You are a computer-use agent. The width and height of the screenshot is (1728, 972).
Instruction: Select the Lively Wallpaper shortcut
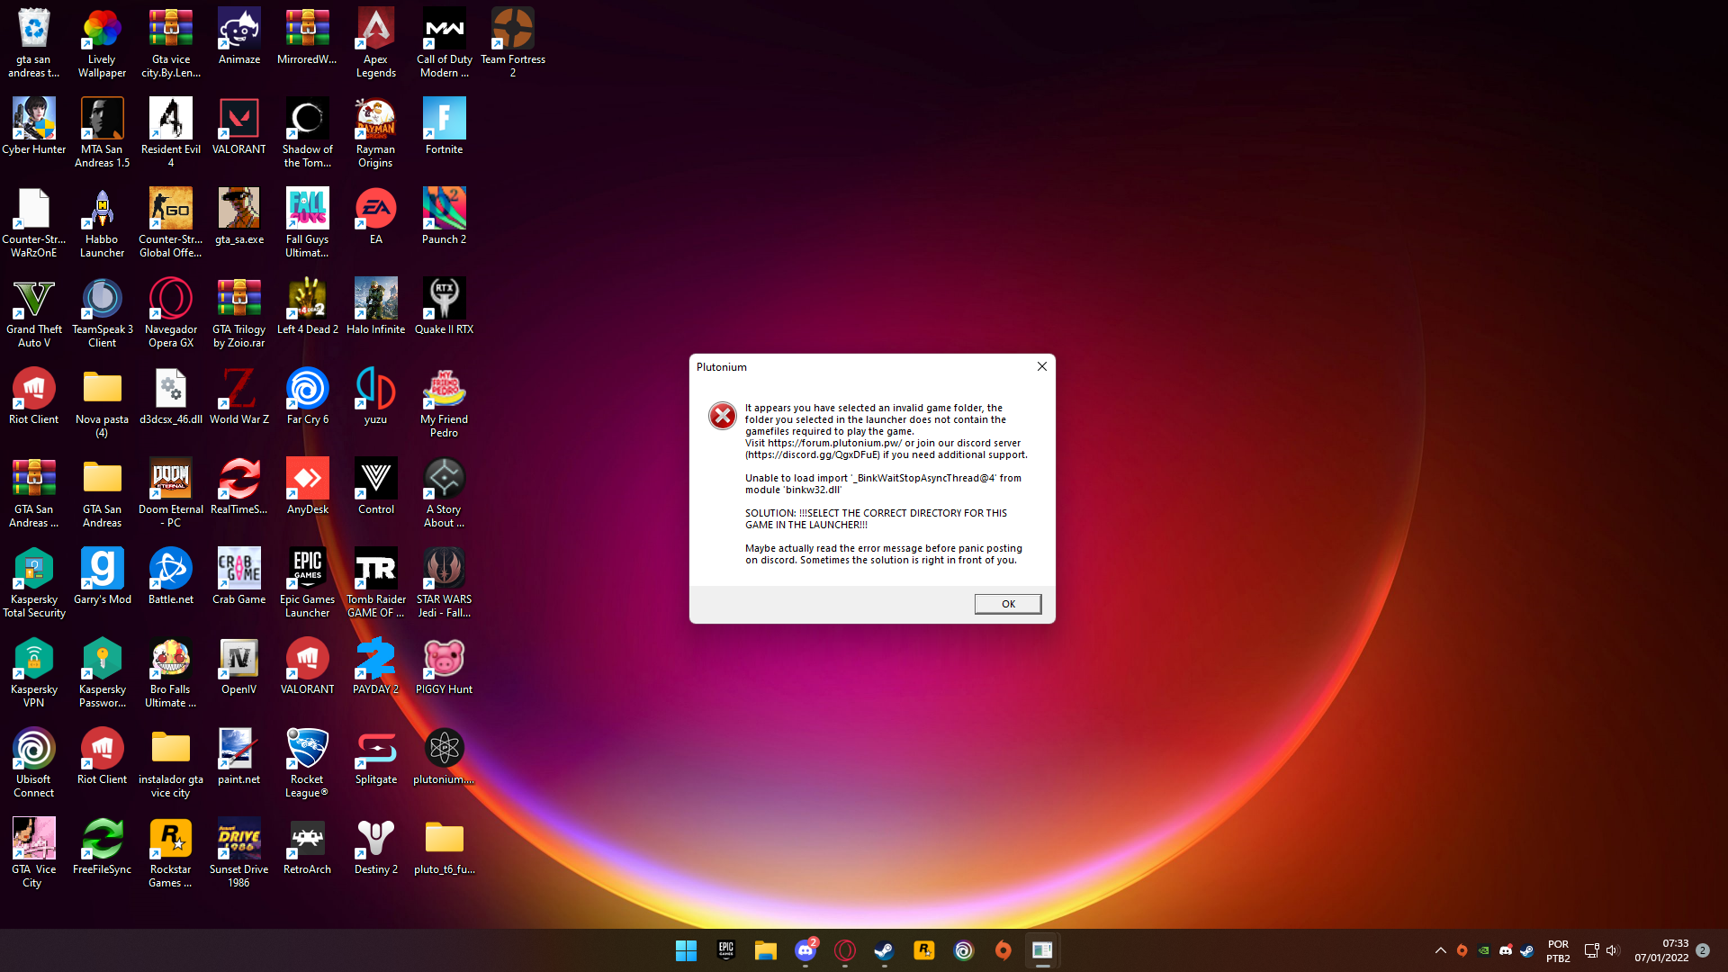tap(102, 43)
